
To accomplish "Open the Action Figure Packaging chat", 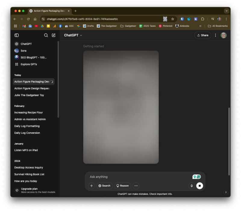I will tap(34, 81).
